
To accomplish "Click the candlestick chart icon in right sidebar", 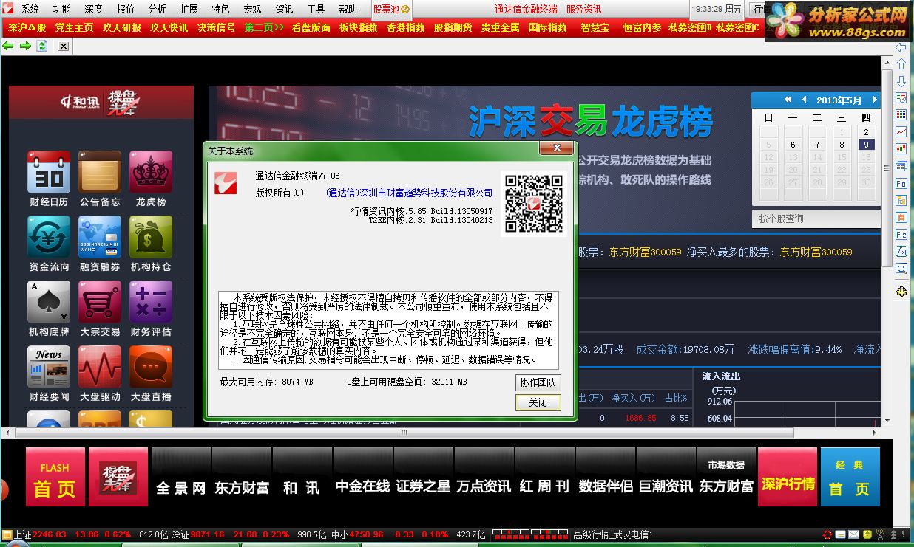I will [901, 149].
